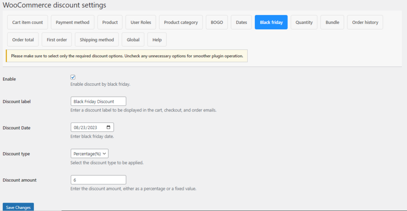Screen dimensions: 407x211
Task: Click the 'Discount label' field label
Action: 17,102
